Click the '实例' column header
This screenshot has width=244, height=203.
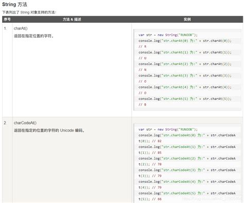point(187,19)
